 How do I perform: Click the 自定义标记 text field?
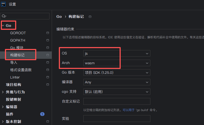(x=117, y=101)
